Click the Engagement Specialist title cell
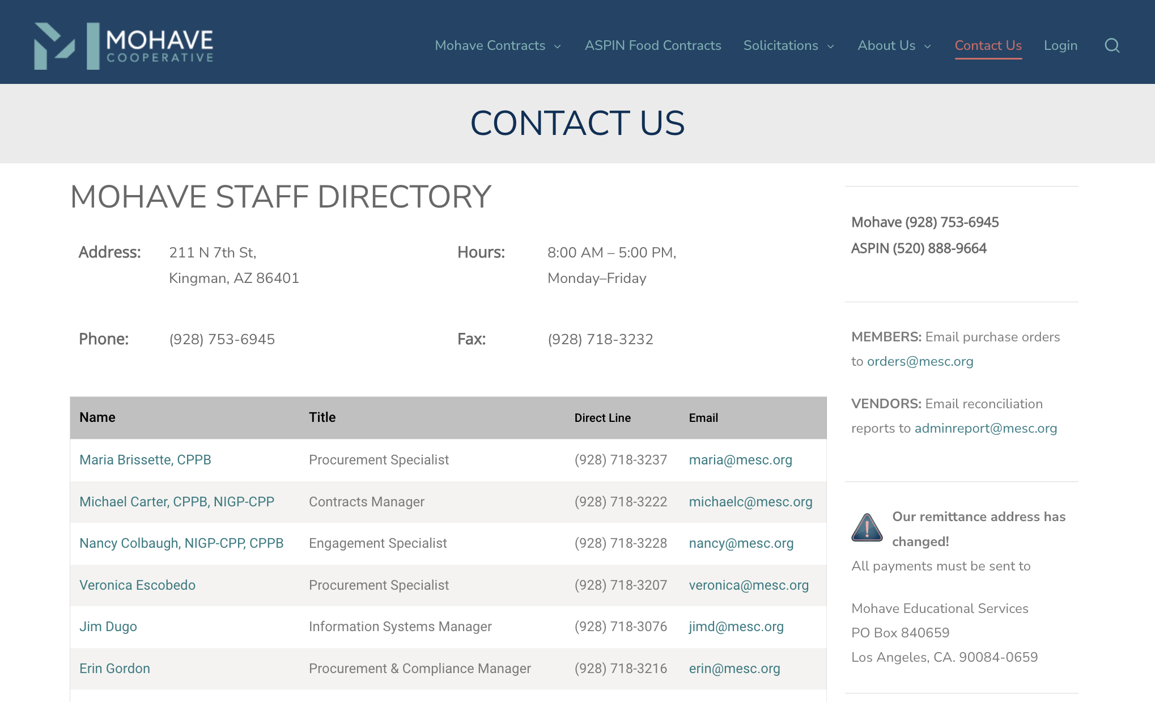Image resolution: width=1155 pixels, height=702 pixels. 378,543
